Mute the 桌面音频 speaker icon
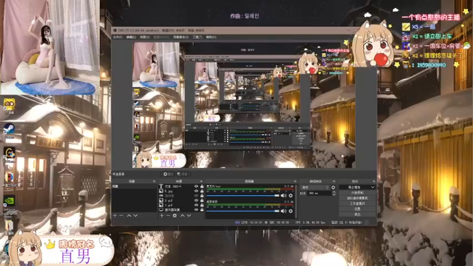The image size is (473, 266). tap(284, 211)
